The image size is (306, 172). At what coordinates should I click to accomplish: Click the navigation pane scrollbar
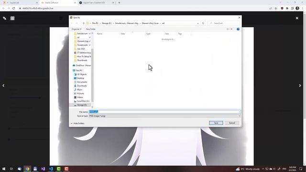(92, 75)
